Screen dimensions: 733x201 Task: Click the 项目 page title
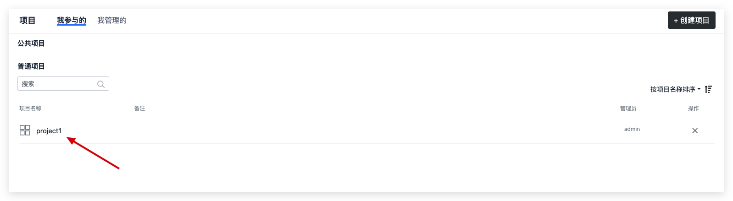(x=28, y=21)
